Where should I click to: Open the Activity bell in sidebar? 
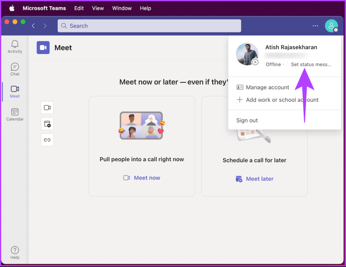(x=15, y=46)
